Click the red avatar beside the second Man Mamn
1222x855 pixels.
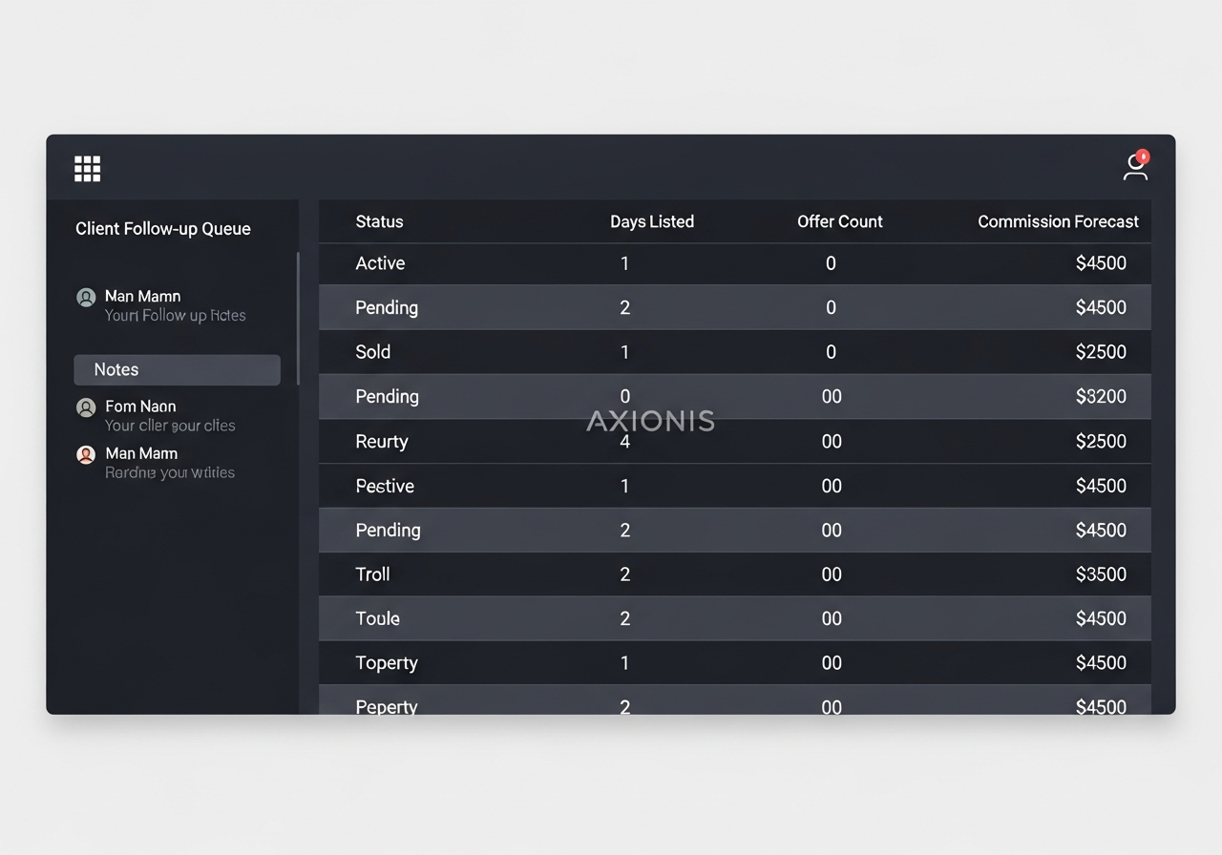86,454
